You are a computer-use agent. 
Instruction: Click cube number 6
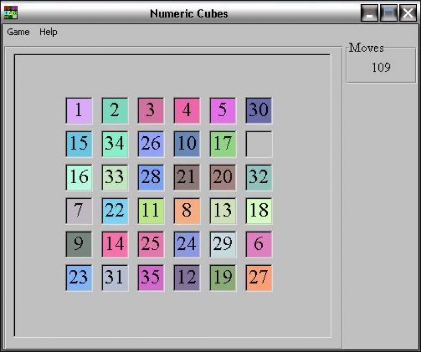[x=259, y=245]
